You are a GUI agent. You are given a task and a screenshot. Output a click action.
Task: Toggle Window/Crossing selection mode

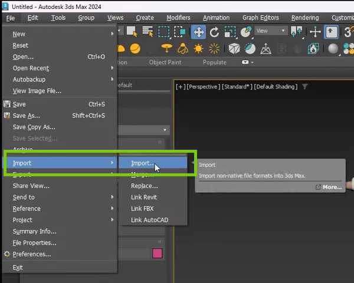(x=180, y=32)
